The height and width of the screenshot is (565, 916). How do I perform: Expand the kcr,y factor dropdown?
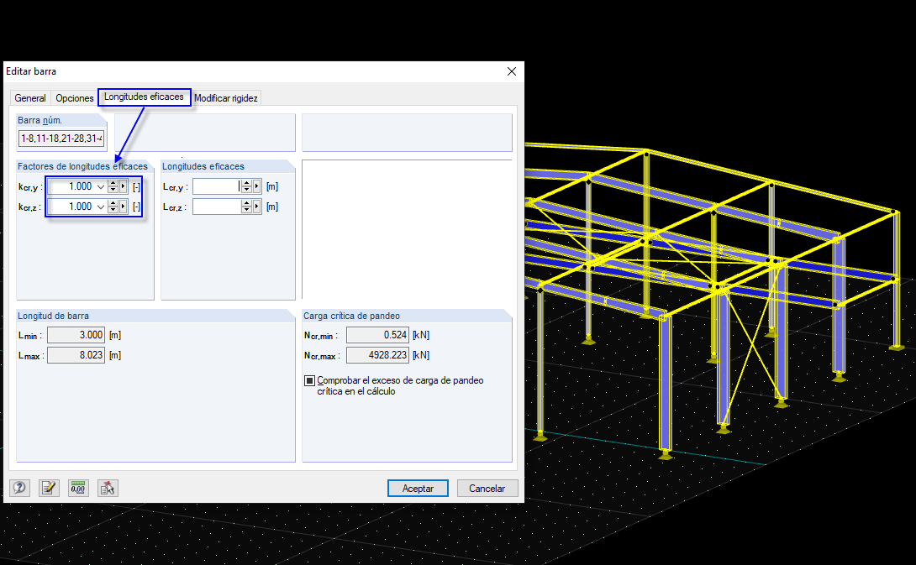pos(101,186)
